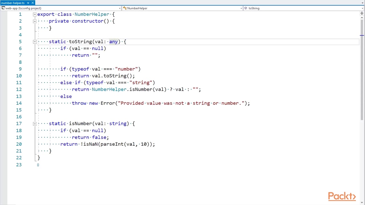Click the 'throw' keyword on line 14
The width and height of the screenshot is (365, 205).
pos(79,103)
